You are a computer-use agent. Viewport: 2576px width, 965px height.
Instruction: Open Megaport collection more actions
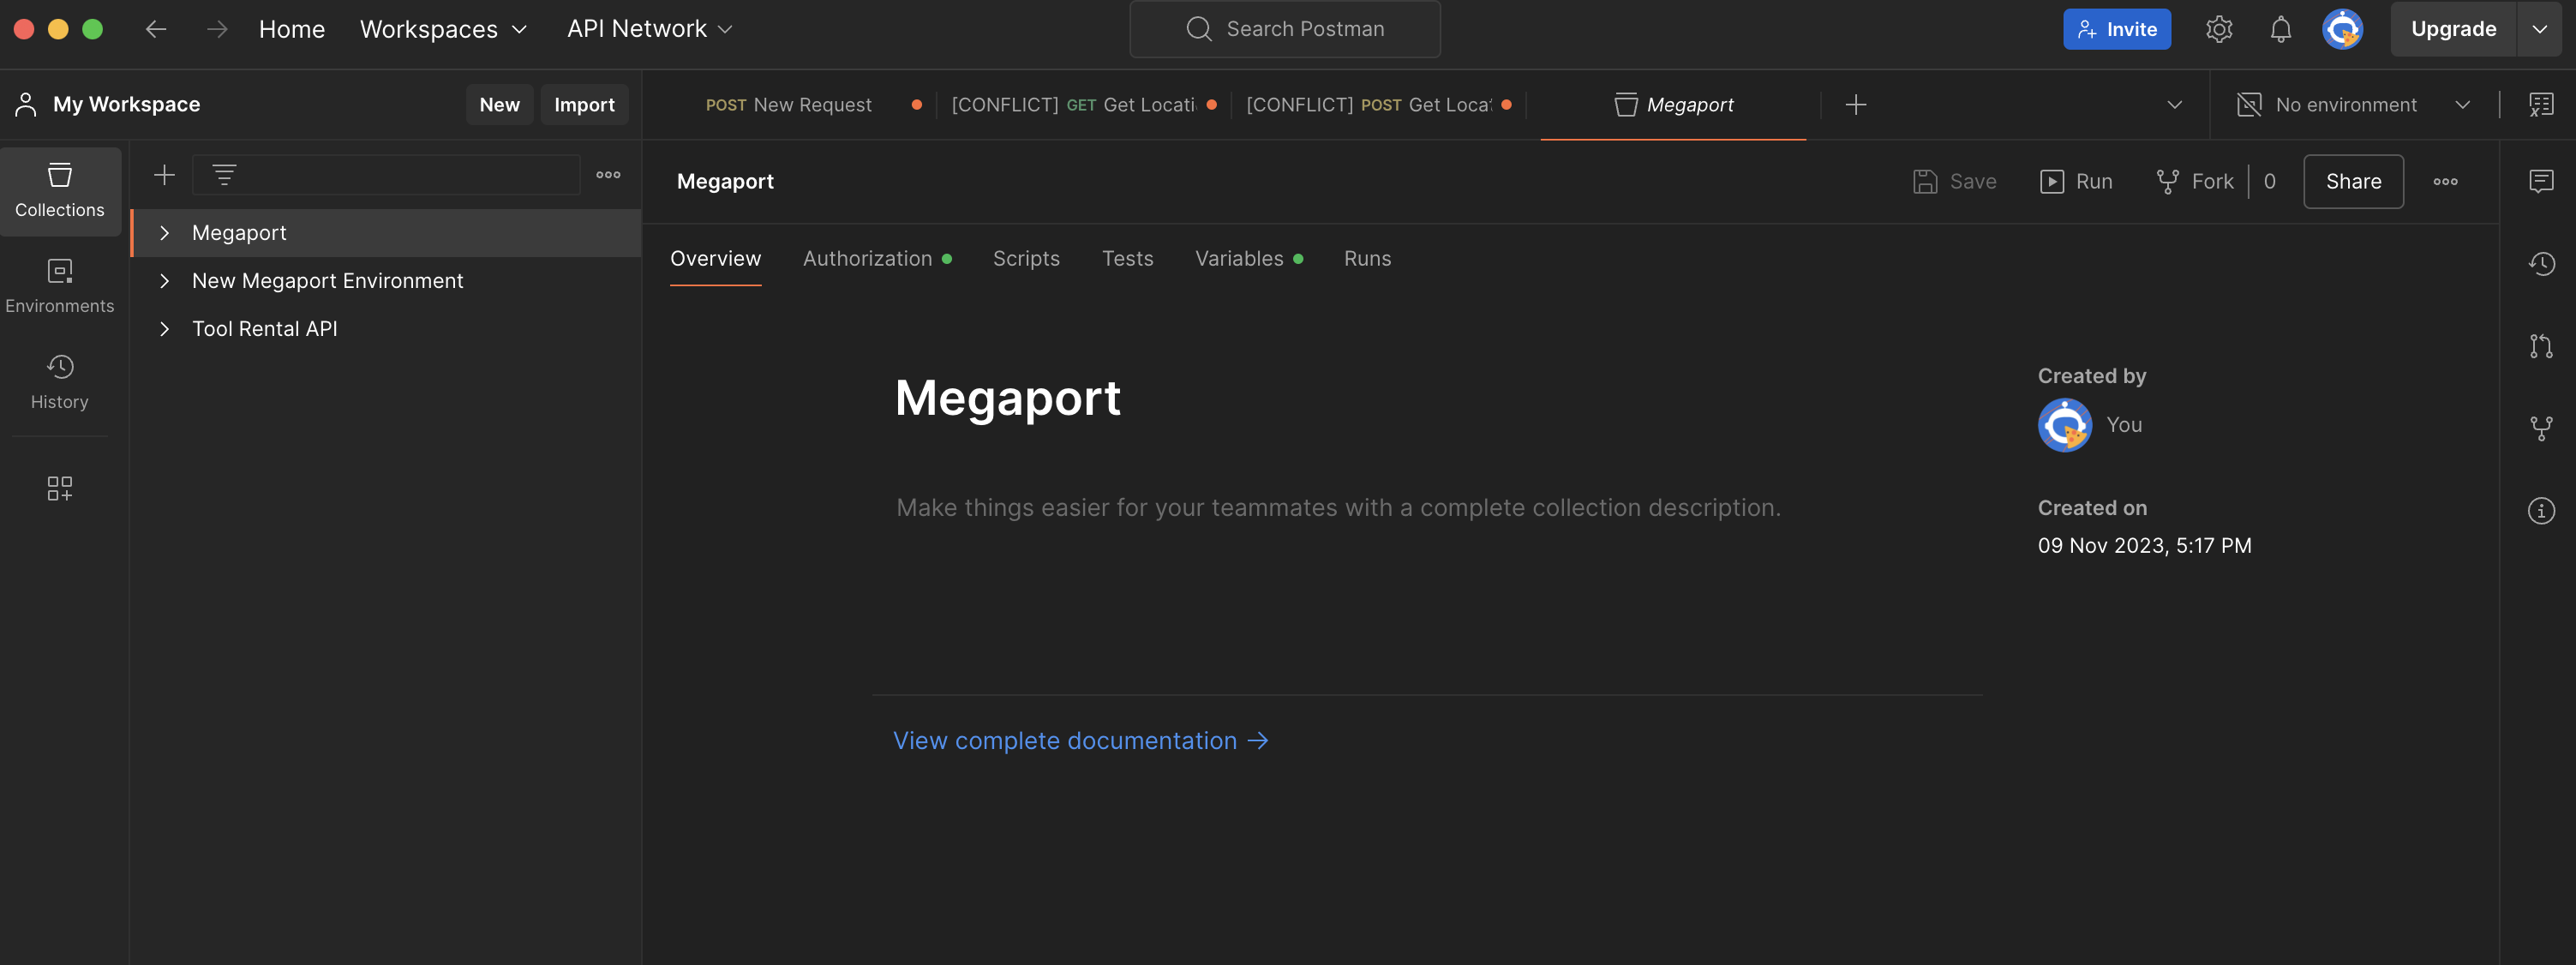click(2445, 181)
